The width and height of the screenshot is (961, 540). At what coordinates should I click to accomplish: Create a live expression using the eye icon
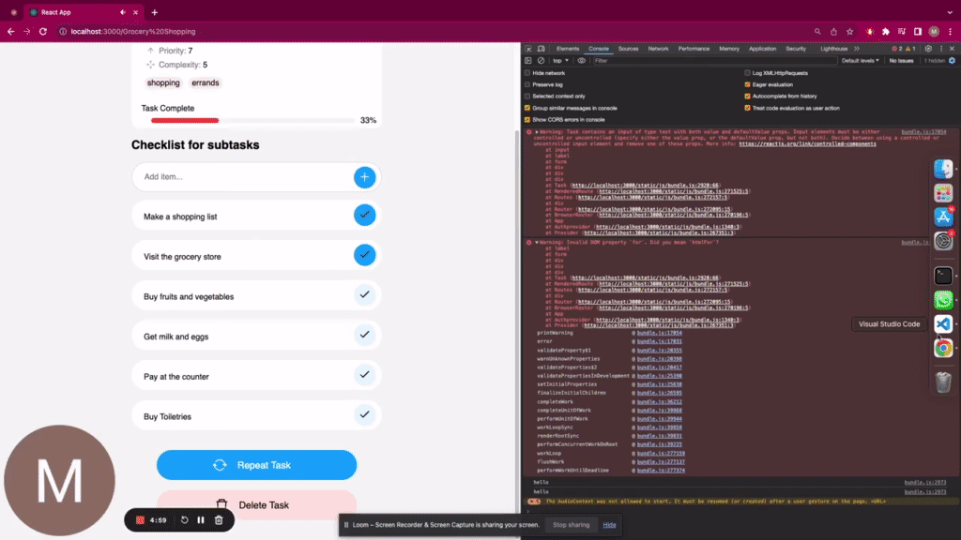coord(580,60)
